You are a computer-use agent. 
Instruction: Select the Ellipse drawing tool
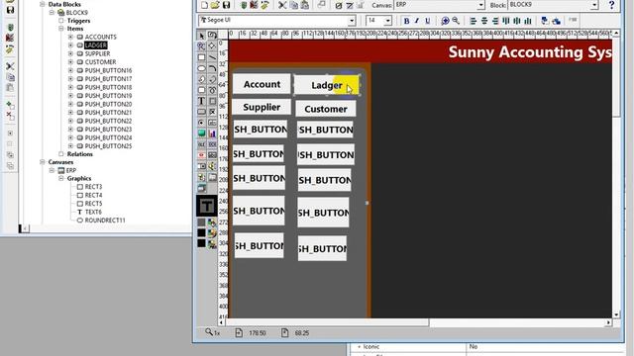(201, 68)
